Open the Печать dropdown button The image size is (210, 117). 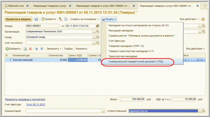point(109,19)
